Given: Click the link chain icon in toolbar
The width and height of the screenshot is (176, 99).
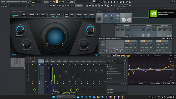Looking at the screenshot, I should (60, 5).
